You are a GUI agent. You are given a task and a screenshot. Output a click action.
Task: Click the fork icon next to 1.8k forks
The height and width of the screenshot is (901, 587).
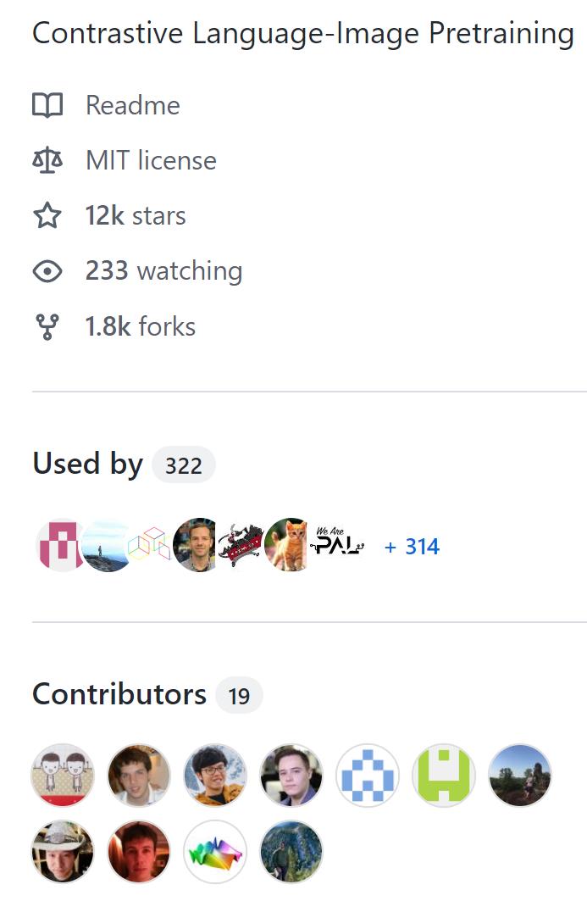pos(47,325)
